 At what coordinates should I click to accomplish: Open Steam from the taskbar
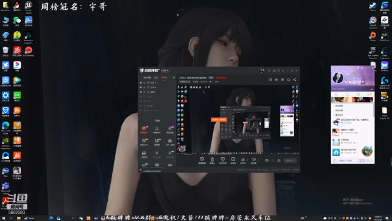point(29,219)
